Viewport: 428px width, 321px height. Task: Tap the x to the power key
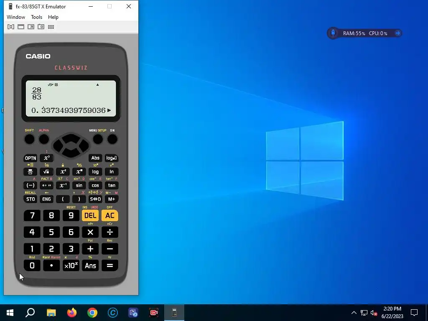(79, 172)
